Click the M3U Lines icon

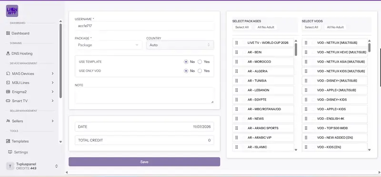point(8,83)
